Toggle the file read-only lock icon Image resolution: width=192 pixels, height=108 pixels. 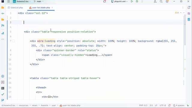click(188, 105)
